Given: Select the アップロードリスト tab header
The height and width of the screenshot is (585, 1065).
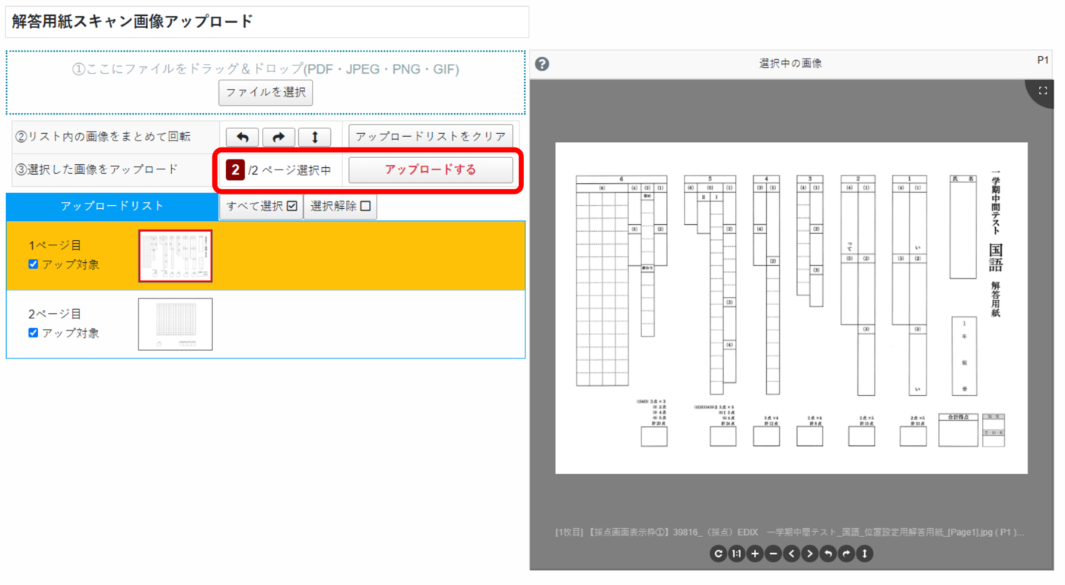Looking at the screenshot, I should 112,206.
